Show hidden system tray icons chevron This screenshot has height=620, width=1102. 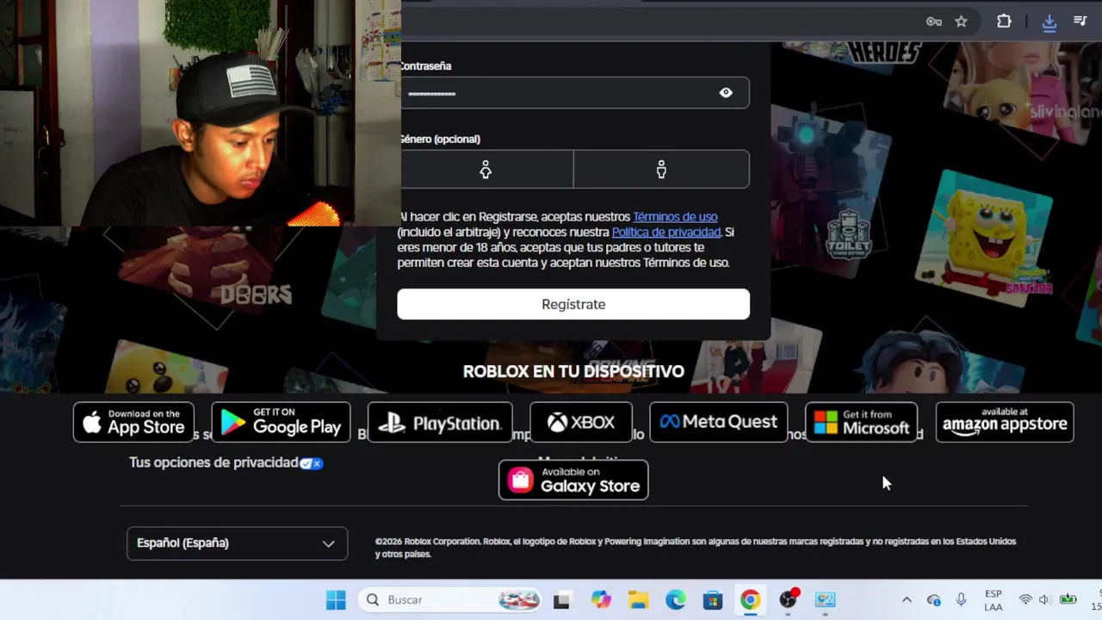(907, 600)
